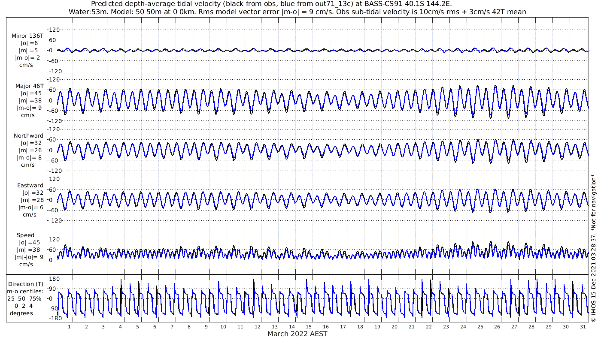
Task: Click the vertical 'IMOS 15-Dec-2021' copyright text
Action: pyautogui.click(x=594, y=248)
